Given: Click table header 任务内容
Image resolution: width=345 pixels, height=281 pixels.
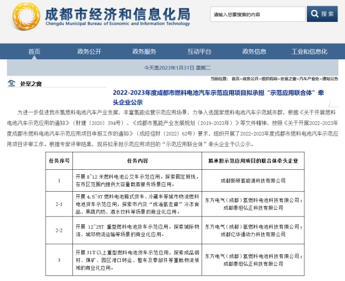Looking at the screenshot, I should coord(137,160).
